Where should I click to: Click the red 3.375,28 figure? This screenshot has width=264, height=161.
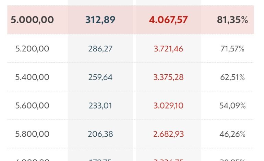click(168, 77)
